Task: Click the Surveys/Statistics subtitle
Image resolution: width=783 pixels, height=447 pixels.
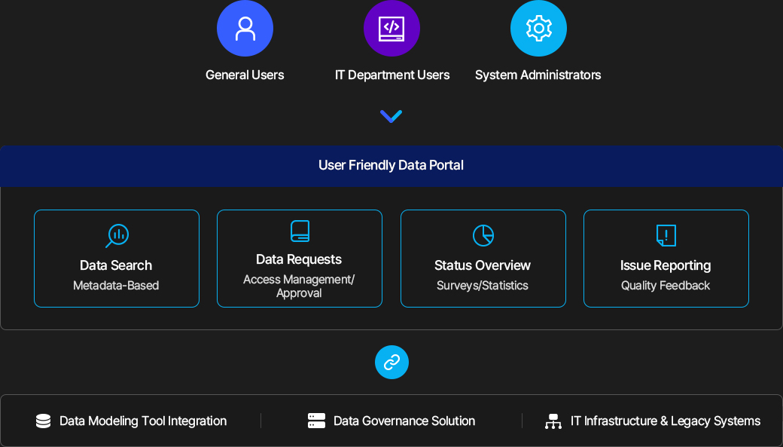Action: pyautogui.click(x=483, y=286)
